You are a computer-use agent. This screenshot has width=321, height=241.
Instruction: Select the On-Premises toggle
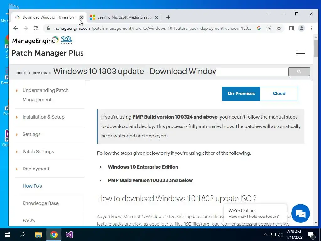coord(241,94)
